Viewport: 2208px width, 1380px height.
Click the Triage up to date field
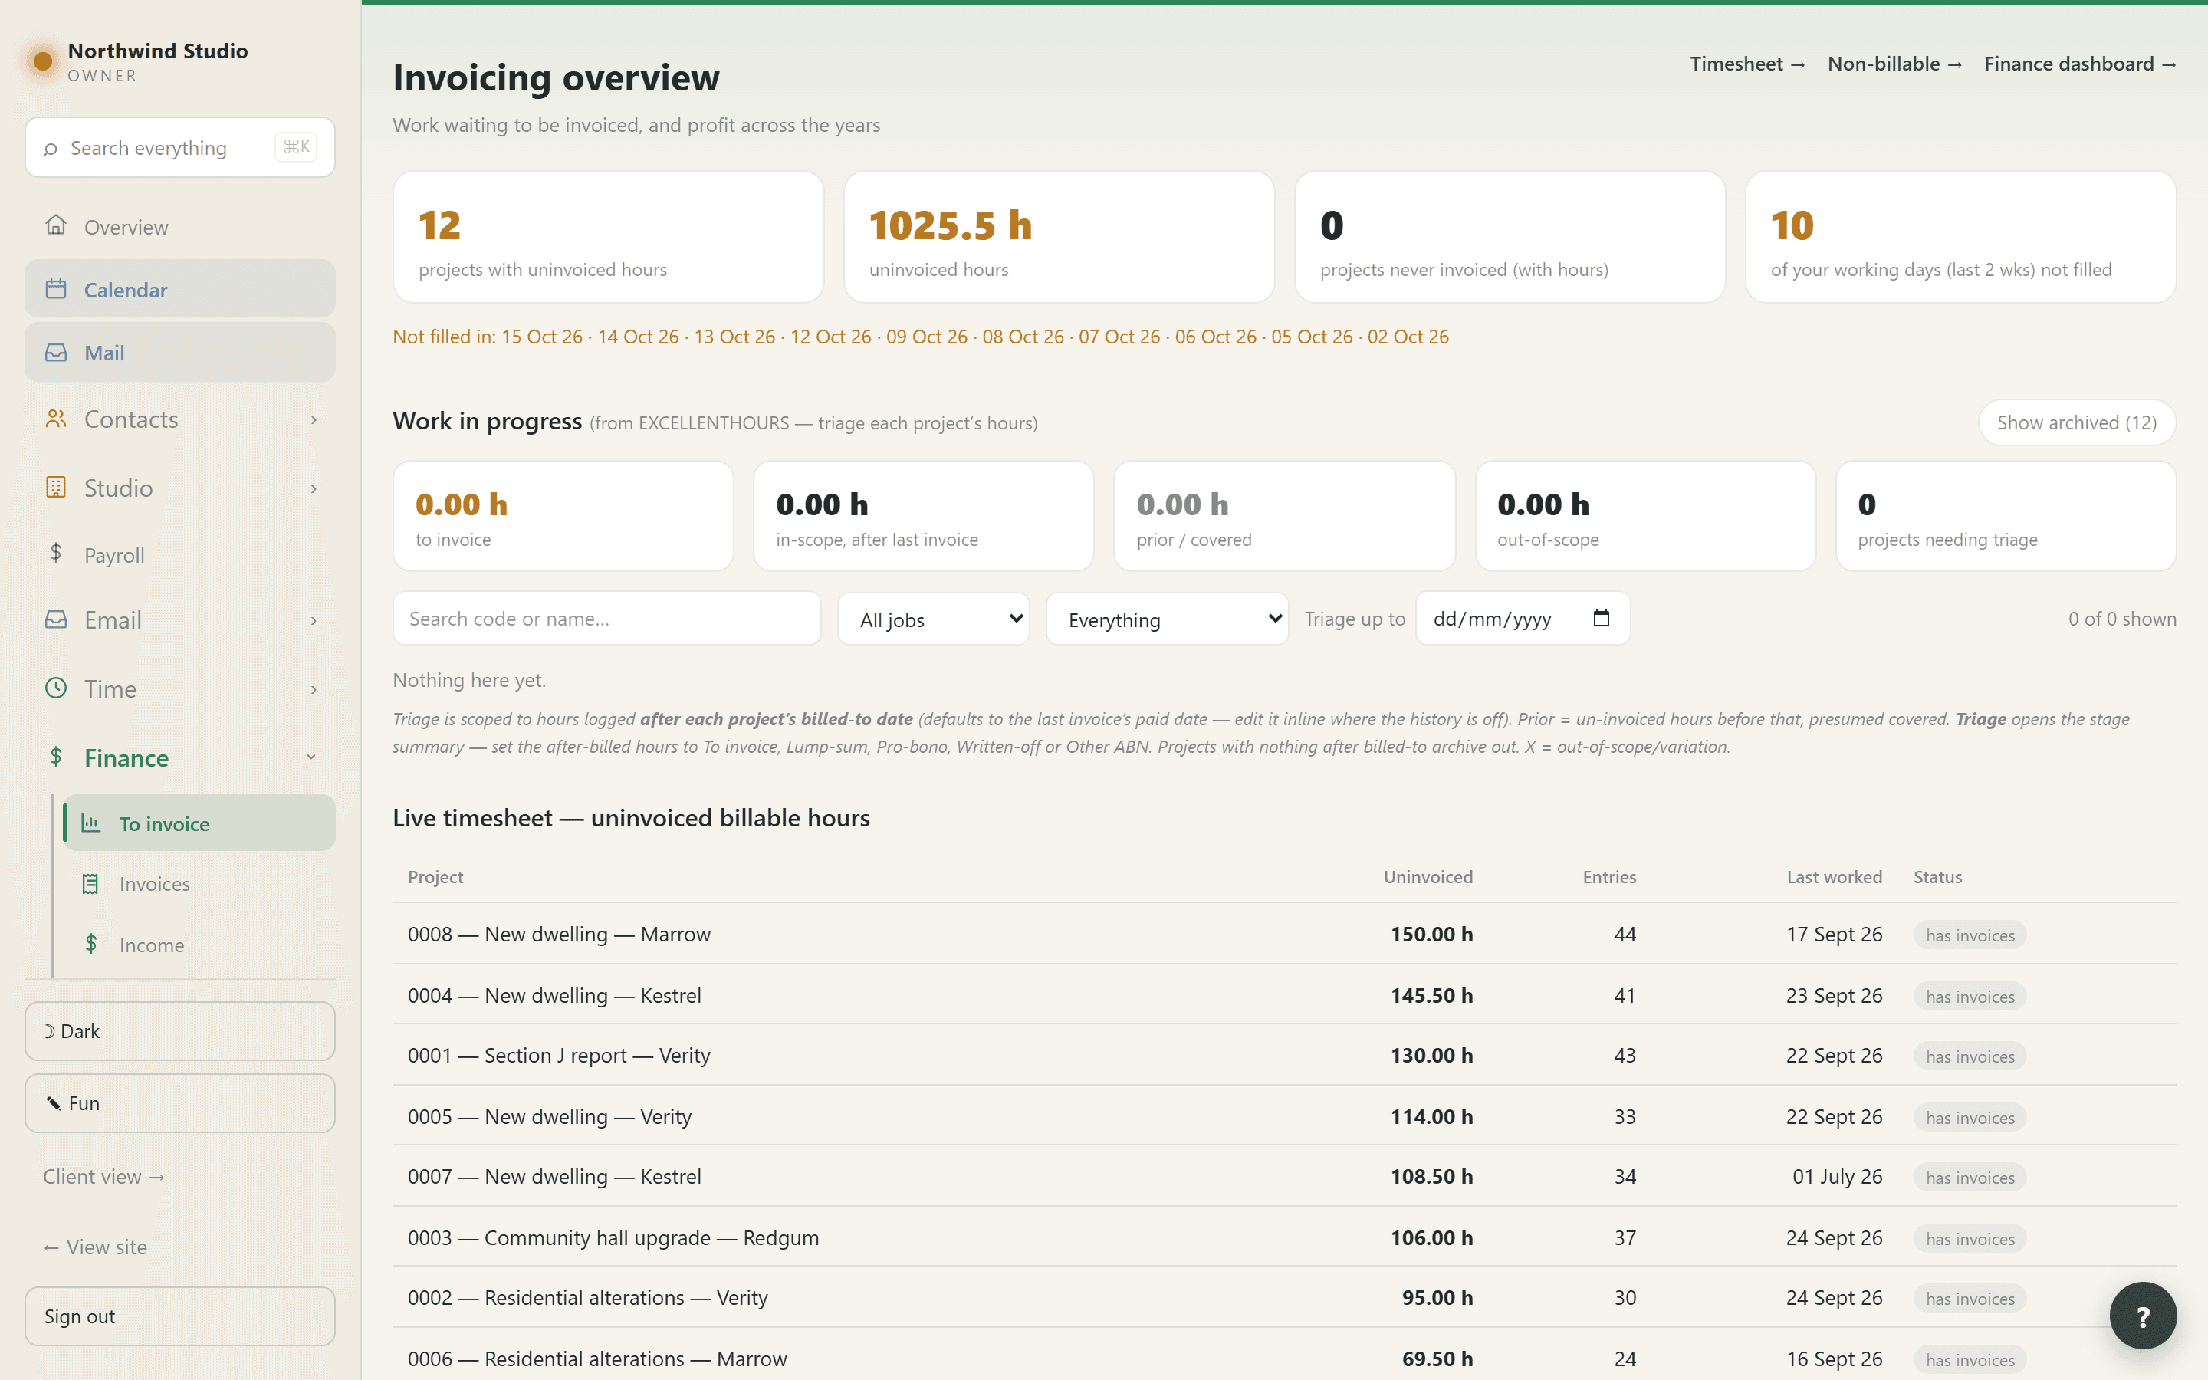(1522, 619)
